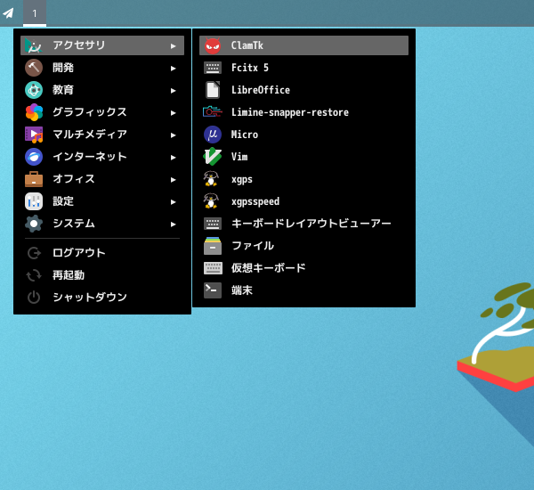Click the Fcitx 5 label text

(x=249, y=68)
